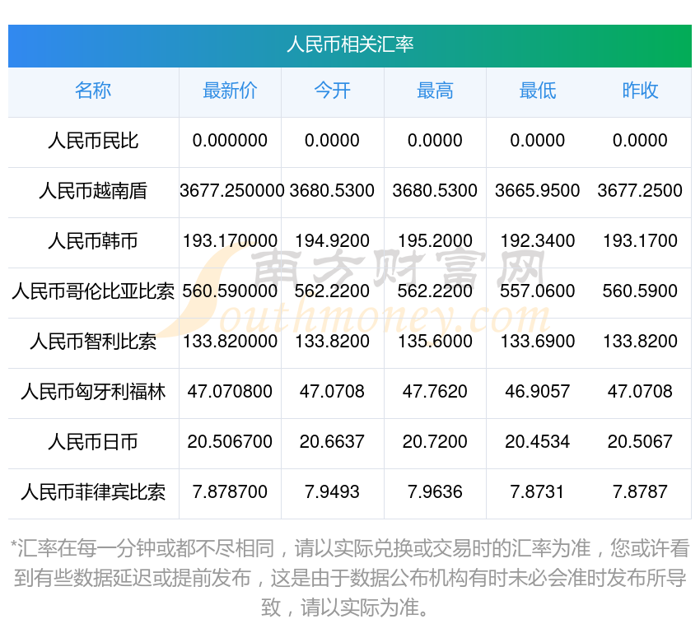Click the 3677.250000 latest price value

click(x=231, y=190)
